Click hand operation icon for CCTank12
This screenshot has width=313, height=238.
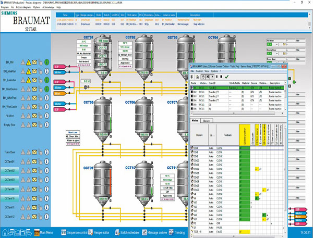[40, 217]
